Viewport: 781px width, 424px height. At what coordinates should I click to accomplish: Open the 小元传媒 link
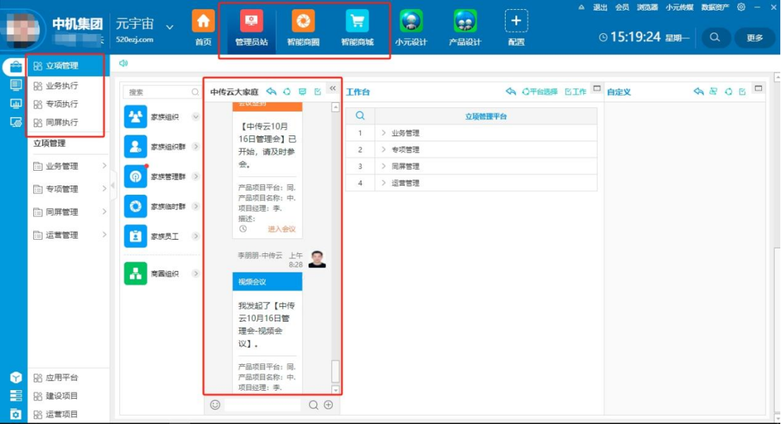click(x=679, y=7)
